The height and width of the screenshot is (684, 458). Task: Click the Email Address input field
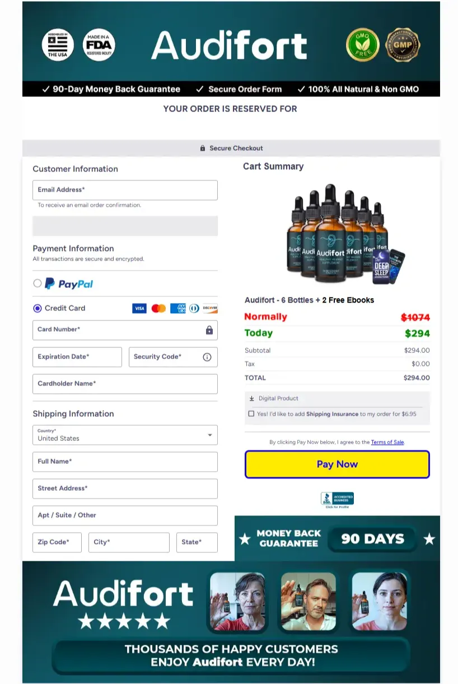(x=125, y=190)
